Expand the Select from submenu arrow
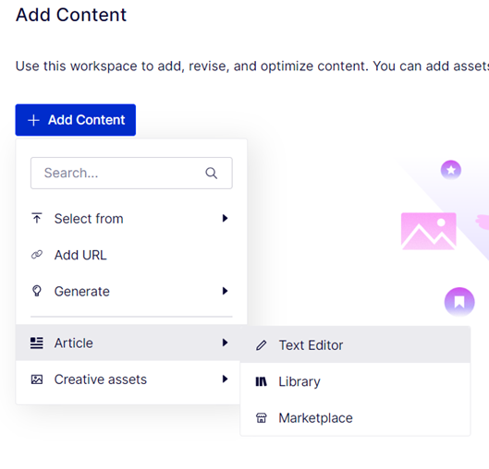Screen dimensions: 489x469 [x=225, y=218]
